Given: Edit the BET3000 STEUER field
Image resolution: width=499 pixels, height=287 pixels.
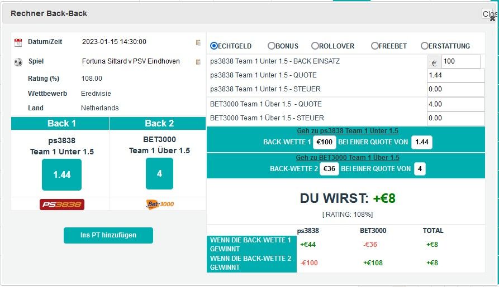Looking at the screenshot, I should point(456,118).
